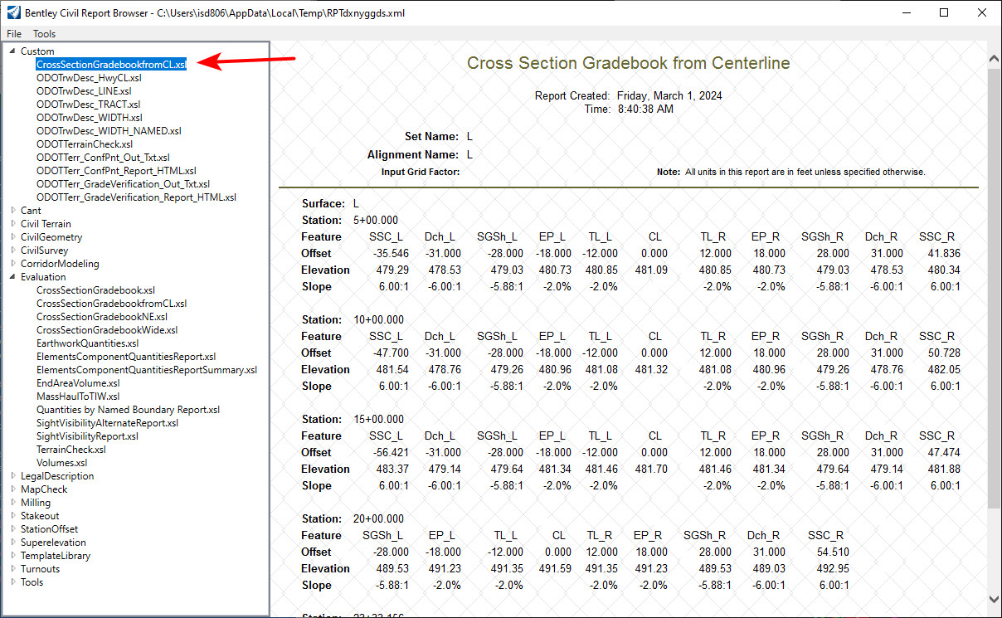The image size is (1002, 618).
Task: Expand the Superelevation tree node
Action: [x=12, y=543]
